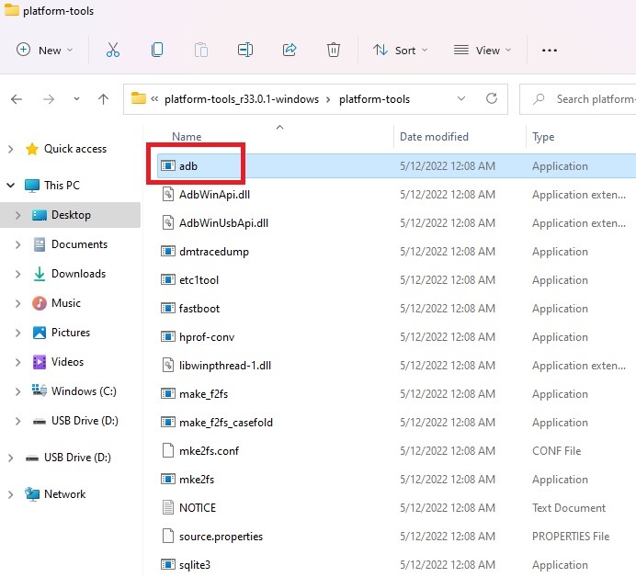Go back with the left arrow

click(x=17, y=99)
